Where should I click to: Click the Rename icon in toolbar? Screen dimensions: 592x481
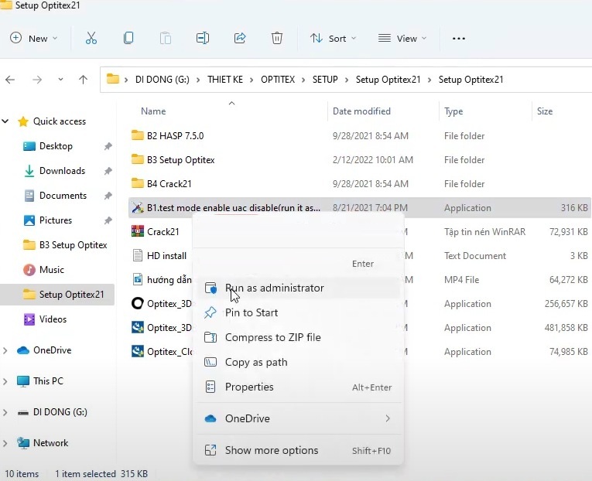(x=203, y=38)
